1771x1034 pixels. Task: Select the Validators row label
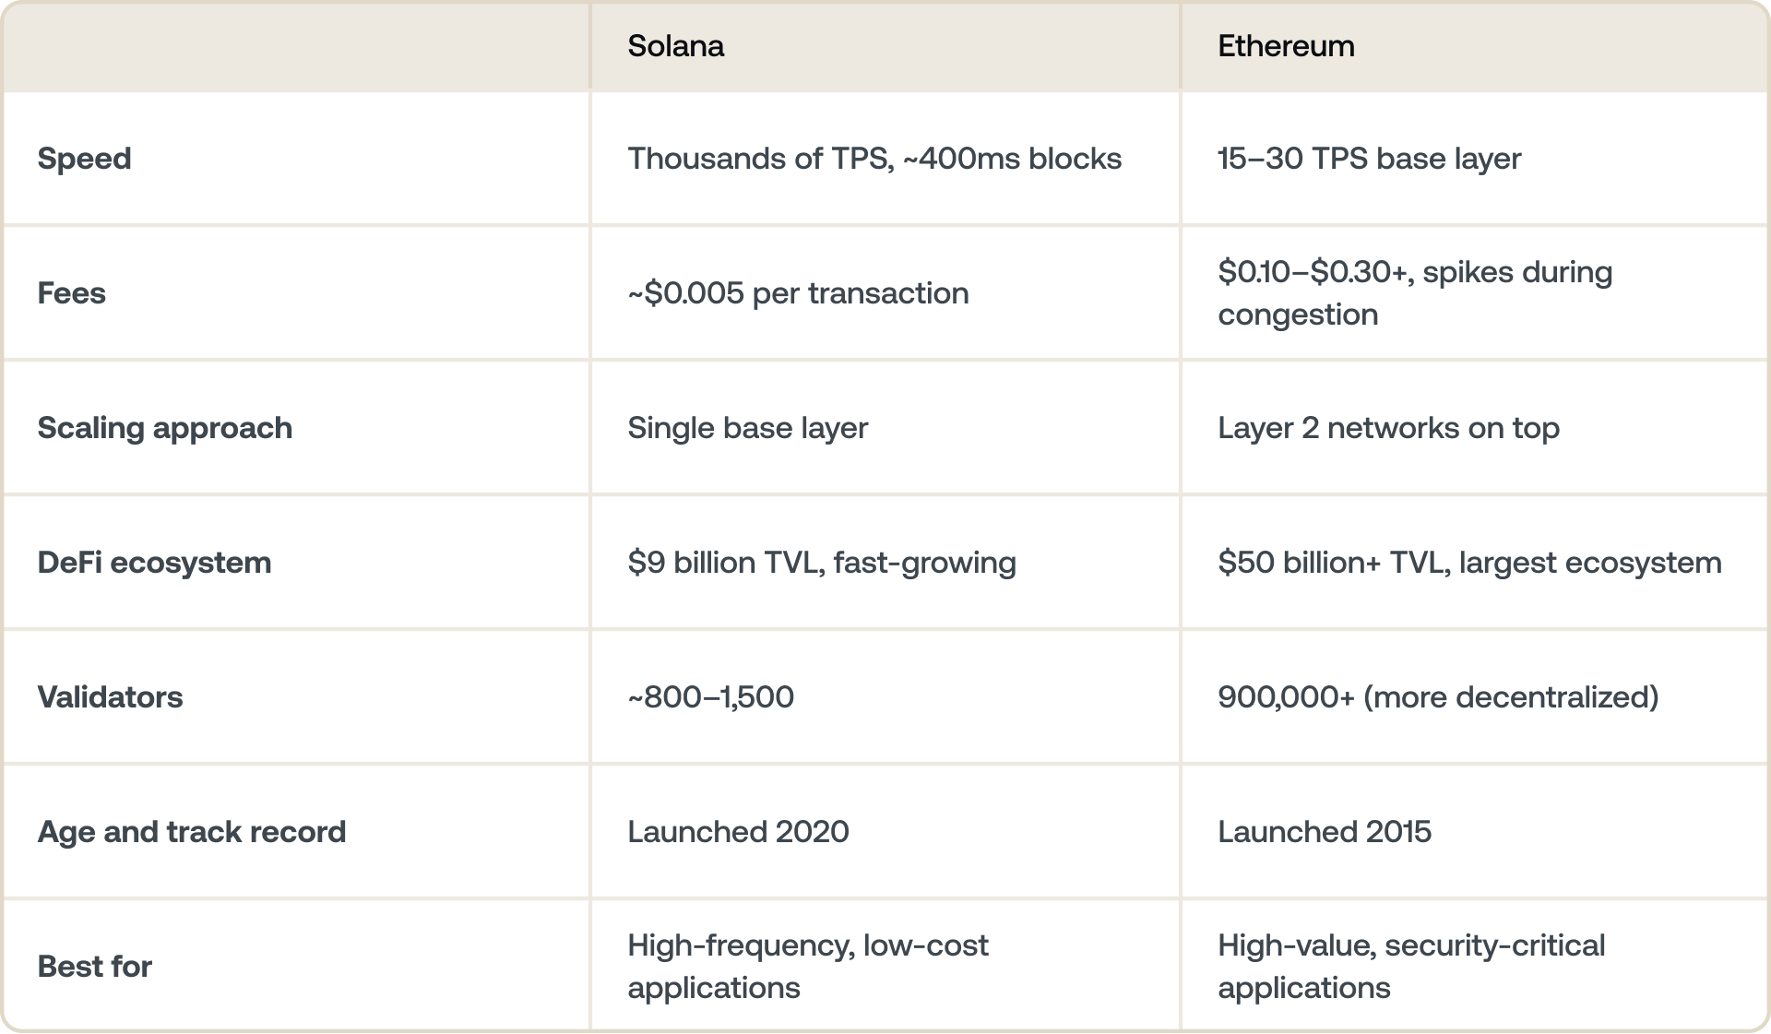pyautogui.click(x=110, y=697)
